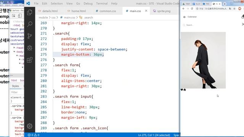Screen dimensions: 244x137
Task: Click the html breadcrumb in DevTools
Action: pos(14,80)
